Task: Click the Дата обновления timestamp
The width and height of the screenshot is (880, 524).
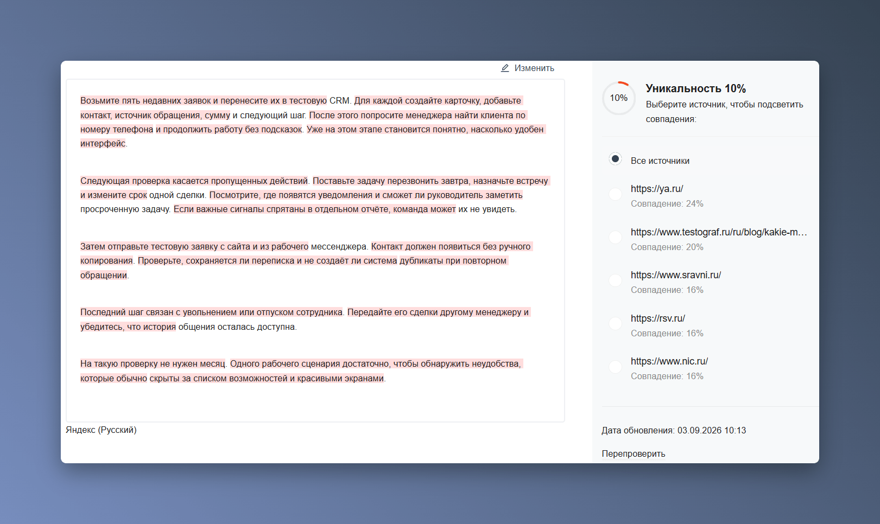Action: pos(674,430)
